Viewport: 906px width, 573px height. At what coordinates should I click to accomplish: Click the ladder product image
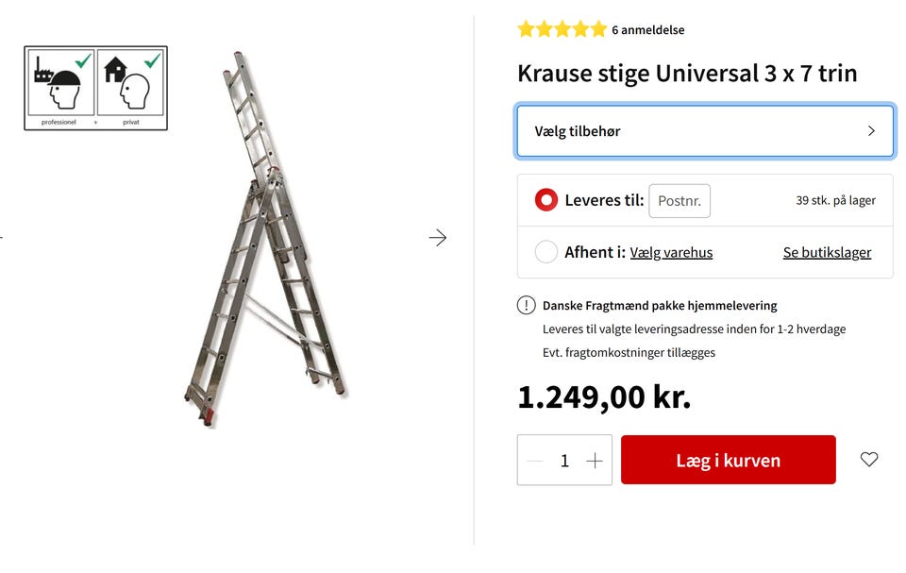click(x=266, y=240)
